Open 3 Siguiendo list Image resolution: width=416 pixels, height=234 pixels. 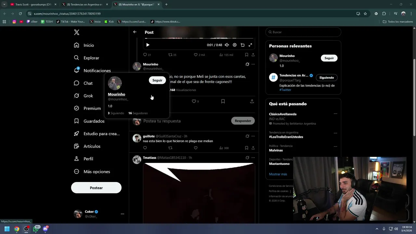116,113
